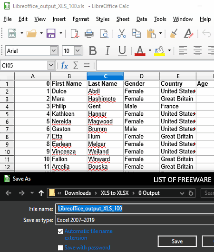This screenshot has width=214, height=252.
Task: Click the Formula equals icon
Action: 87,65
